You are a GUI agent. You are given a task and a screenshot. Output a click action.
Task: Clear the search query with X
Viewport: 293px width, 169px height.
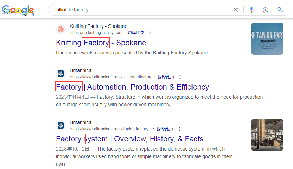[236, 10]
